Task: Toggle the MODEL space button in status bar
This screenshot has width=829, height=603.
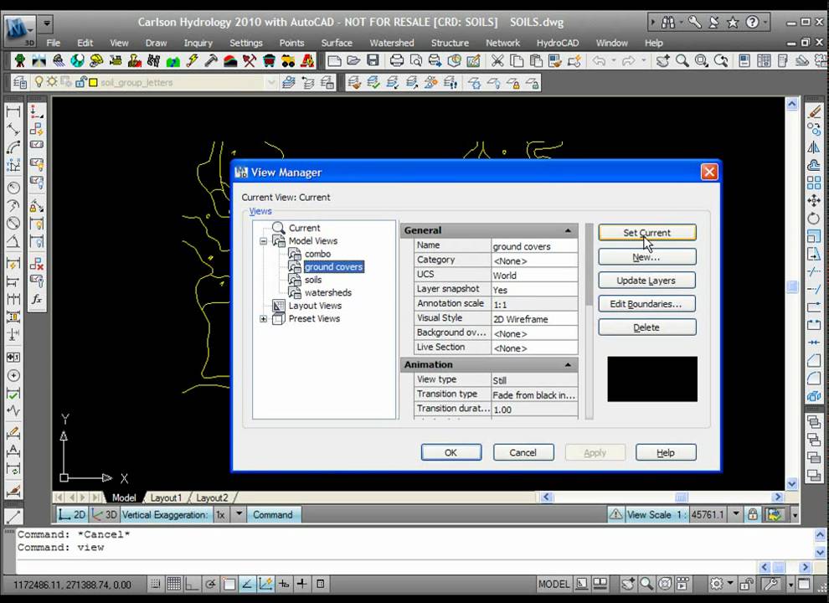Action: point(553,584)
